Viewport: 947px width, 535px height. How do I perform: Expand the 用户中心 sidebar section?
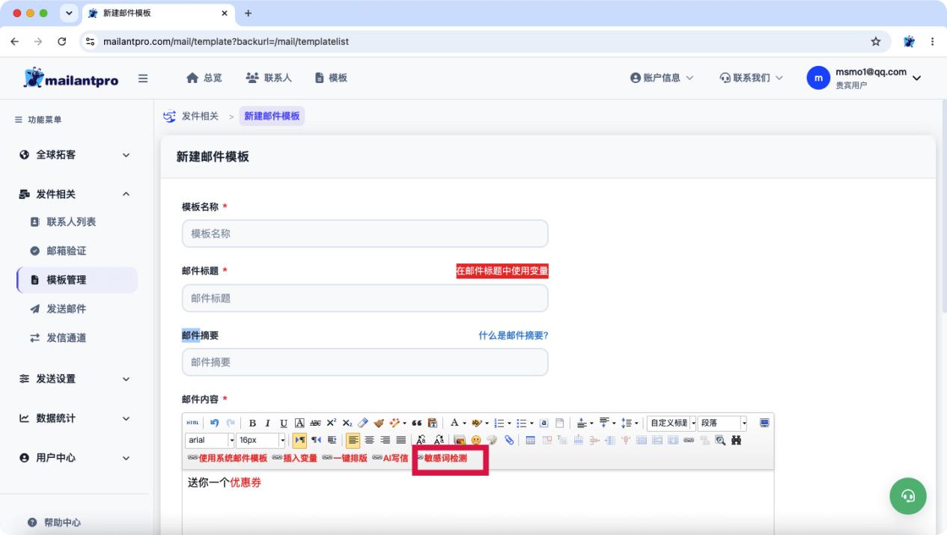75,458
